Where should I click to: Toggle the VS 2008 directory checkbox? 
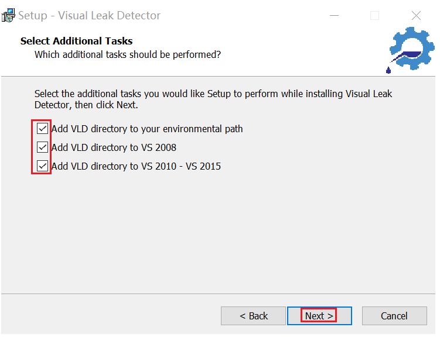click(x=42, y=147)
